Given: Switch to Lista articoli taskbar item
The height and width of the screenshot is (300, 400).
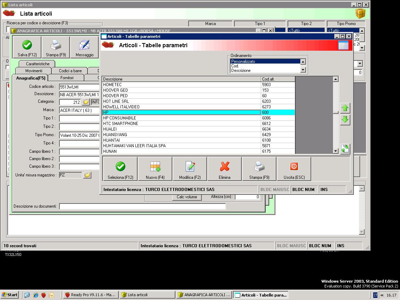Looking at the screenshot, I should (148, 295).
